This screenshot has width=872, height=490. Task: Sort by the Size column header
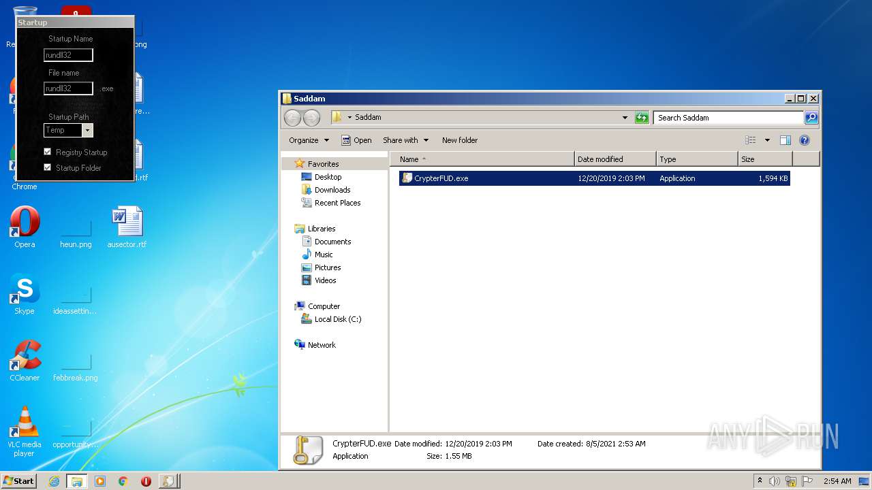pyautogui.click(x=765, y=159)
